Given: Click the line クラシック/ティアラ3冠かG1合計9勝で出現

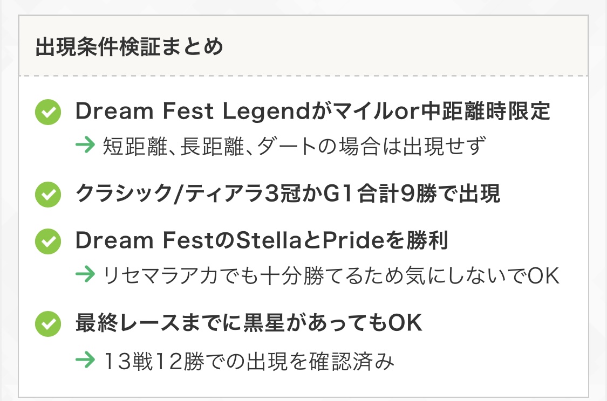Looking at the screenshot, I should click(288, 194).
